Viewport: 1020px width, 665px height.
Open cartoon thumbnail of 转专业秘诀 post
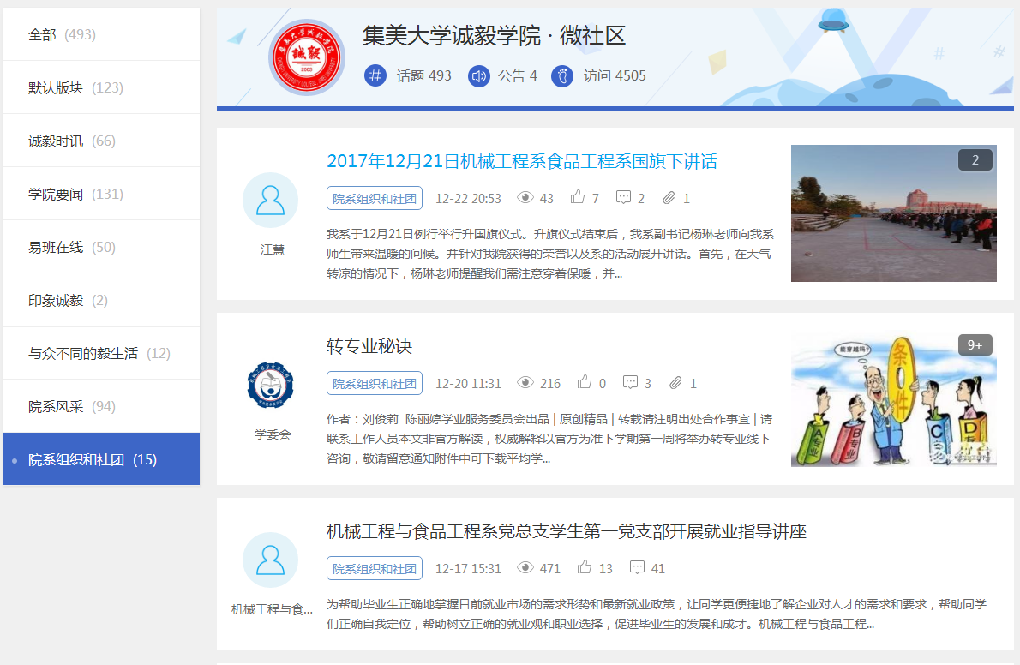point(893,398)
